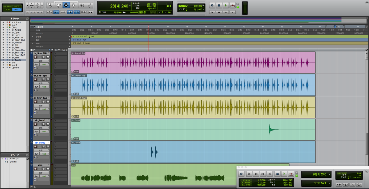Click play in the floating transport window
369x189 pixels.
tap(284, 174)
